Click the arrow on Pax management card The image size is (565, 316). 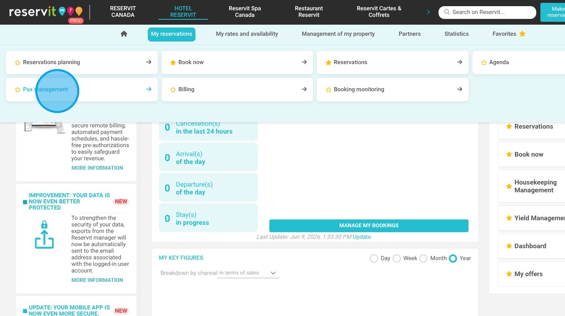click(x=149, y=89)
